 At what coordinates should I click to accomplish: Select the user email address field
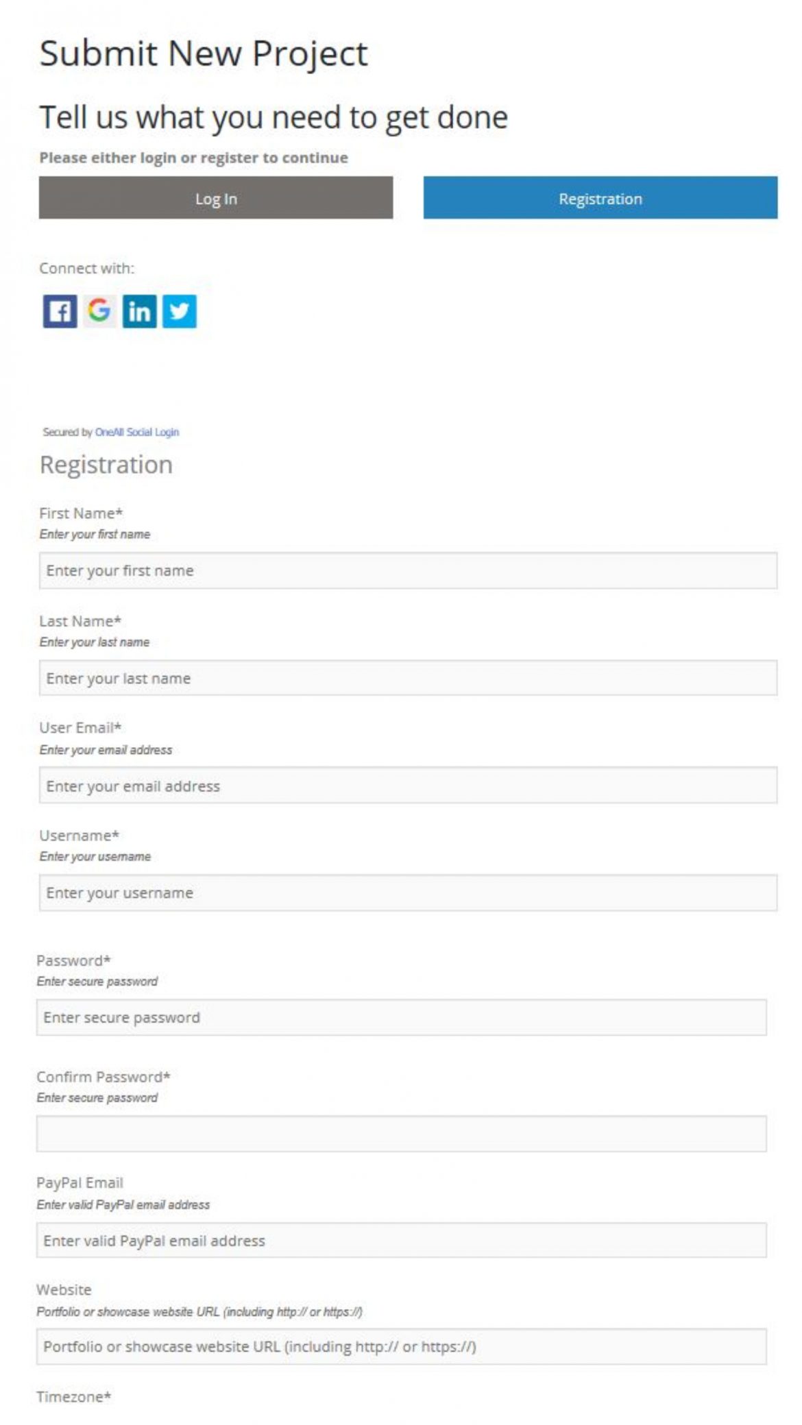(407, 785)
